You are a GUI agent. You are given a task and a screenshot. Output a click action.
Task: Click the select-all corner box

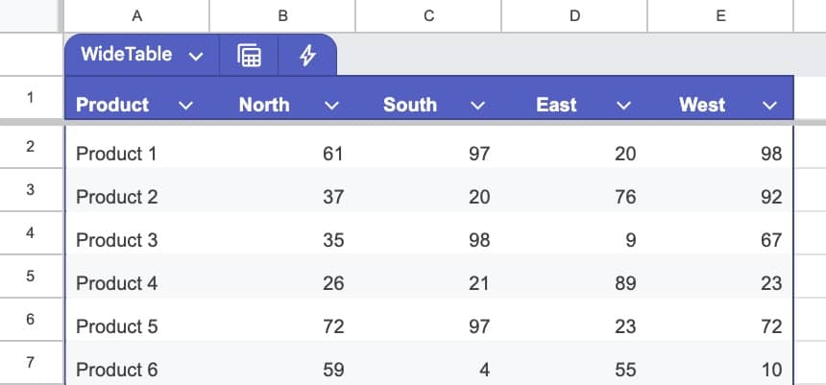point(31,15)
